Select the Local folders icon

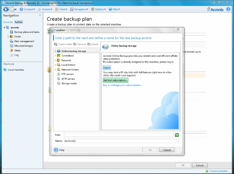click(x=59, y=65)
